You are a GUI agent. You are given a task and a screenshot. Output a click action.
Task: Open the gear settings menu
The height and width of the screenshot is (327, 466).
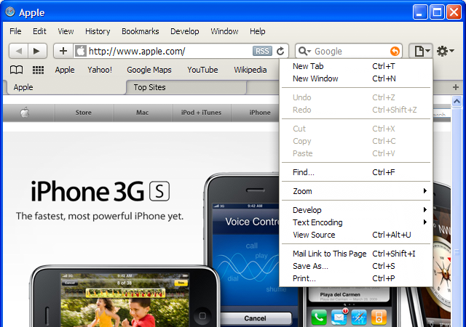pos(445,51)
